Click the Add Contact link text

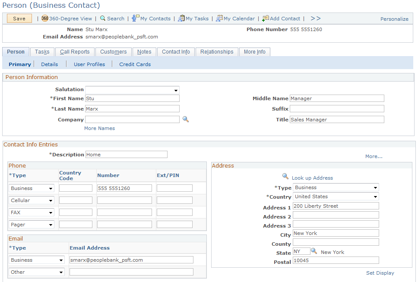285,19
